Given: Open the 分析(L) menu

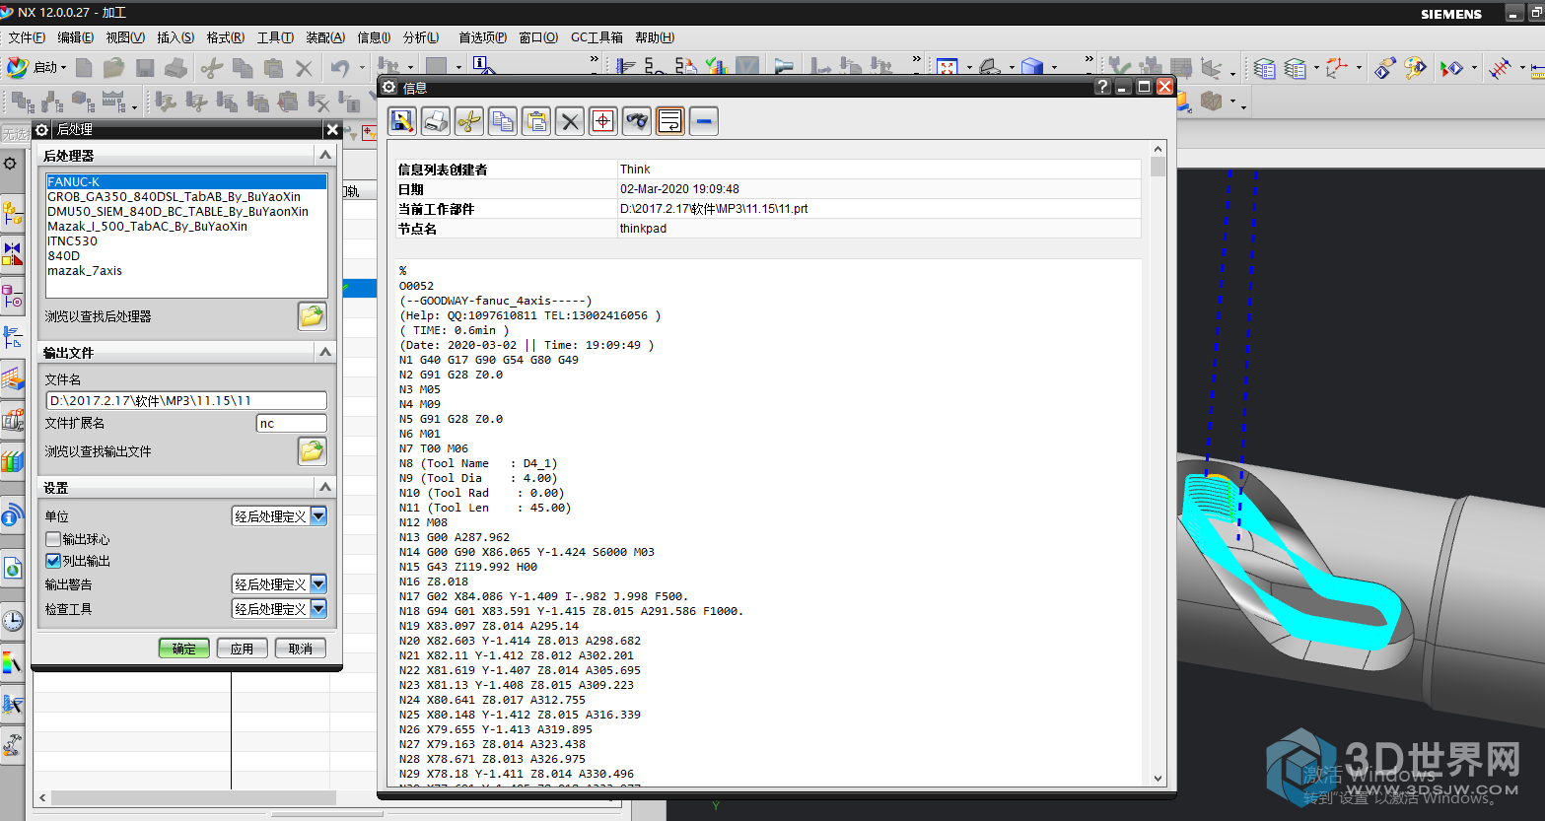Looking at the screenshot, I should coord(421,37).
